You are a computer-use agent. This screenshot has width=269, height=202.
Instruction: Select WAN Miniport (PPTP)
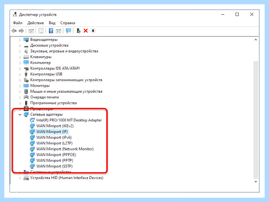pos(55,160)
